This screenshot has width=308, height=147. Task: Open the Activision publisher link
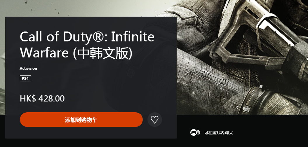[x=28, y=68]
